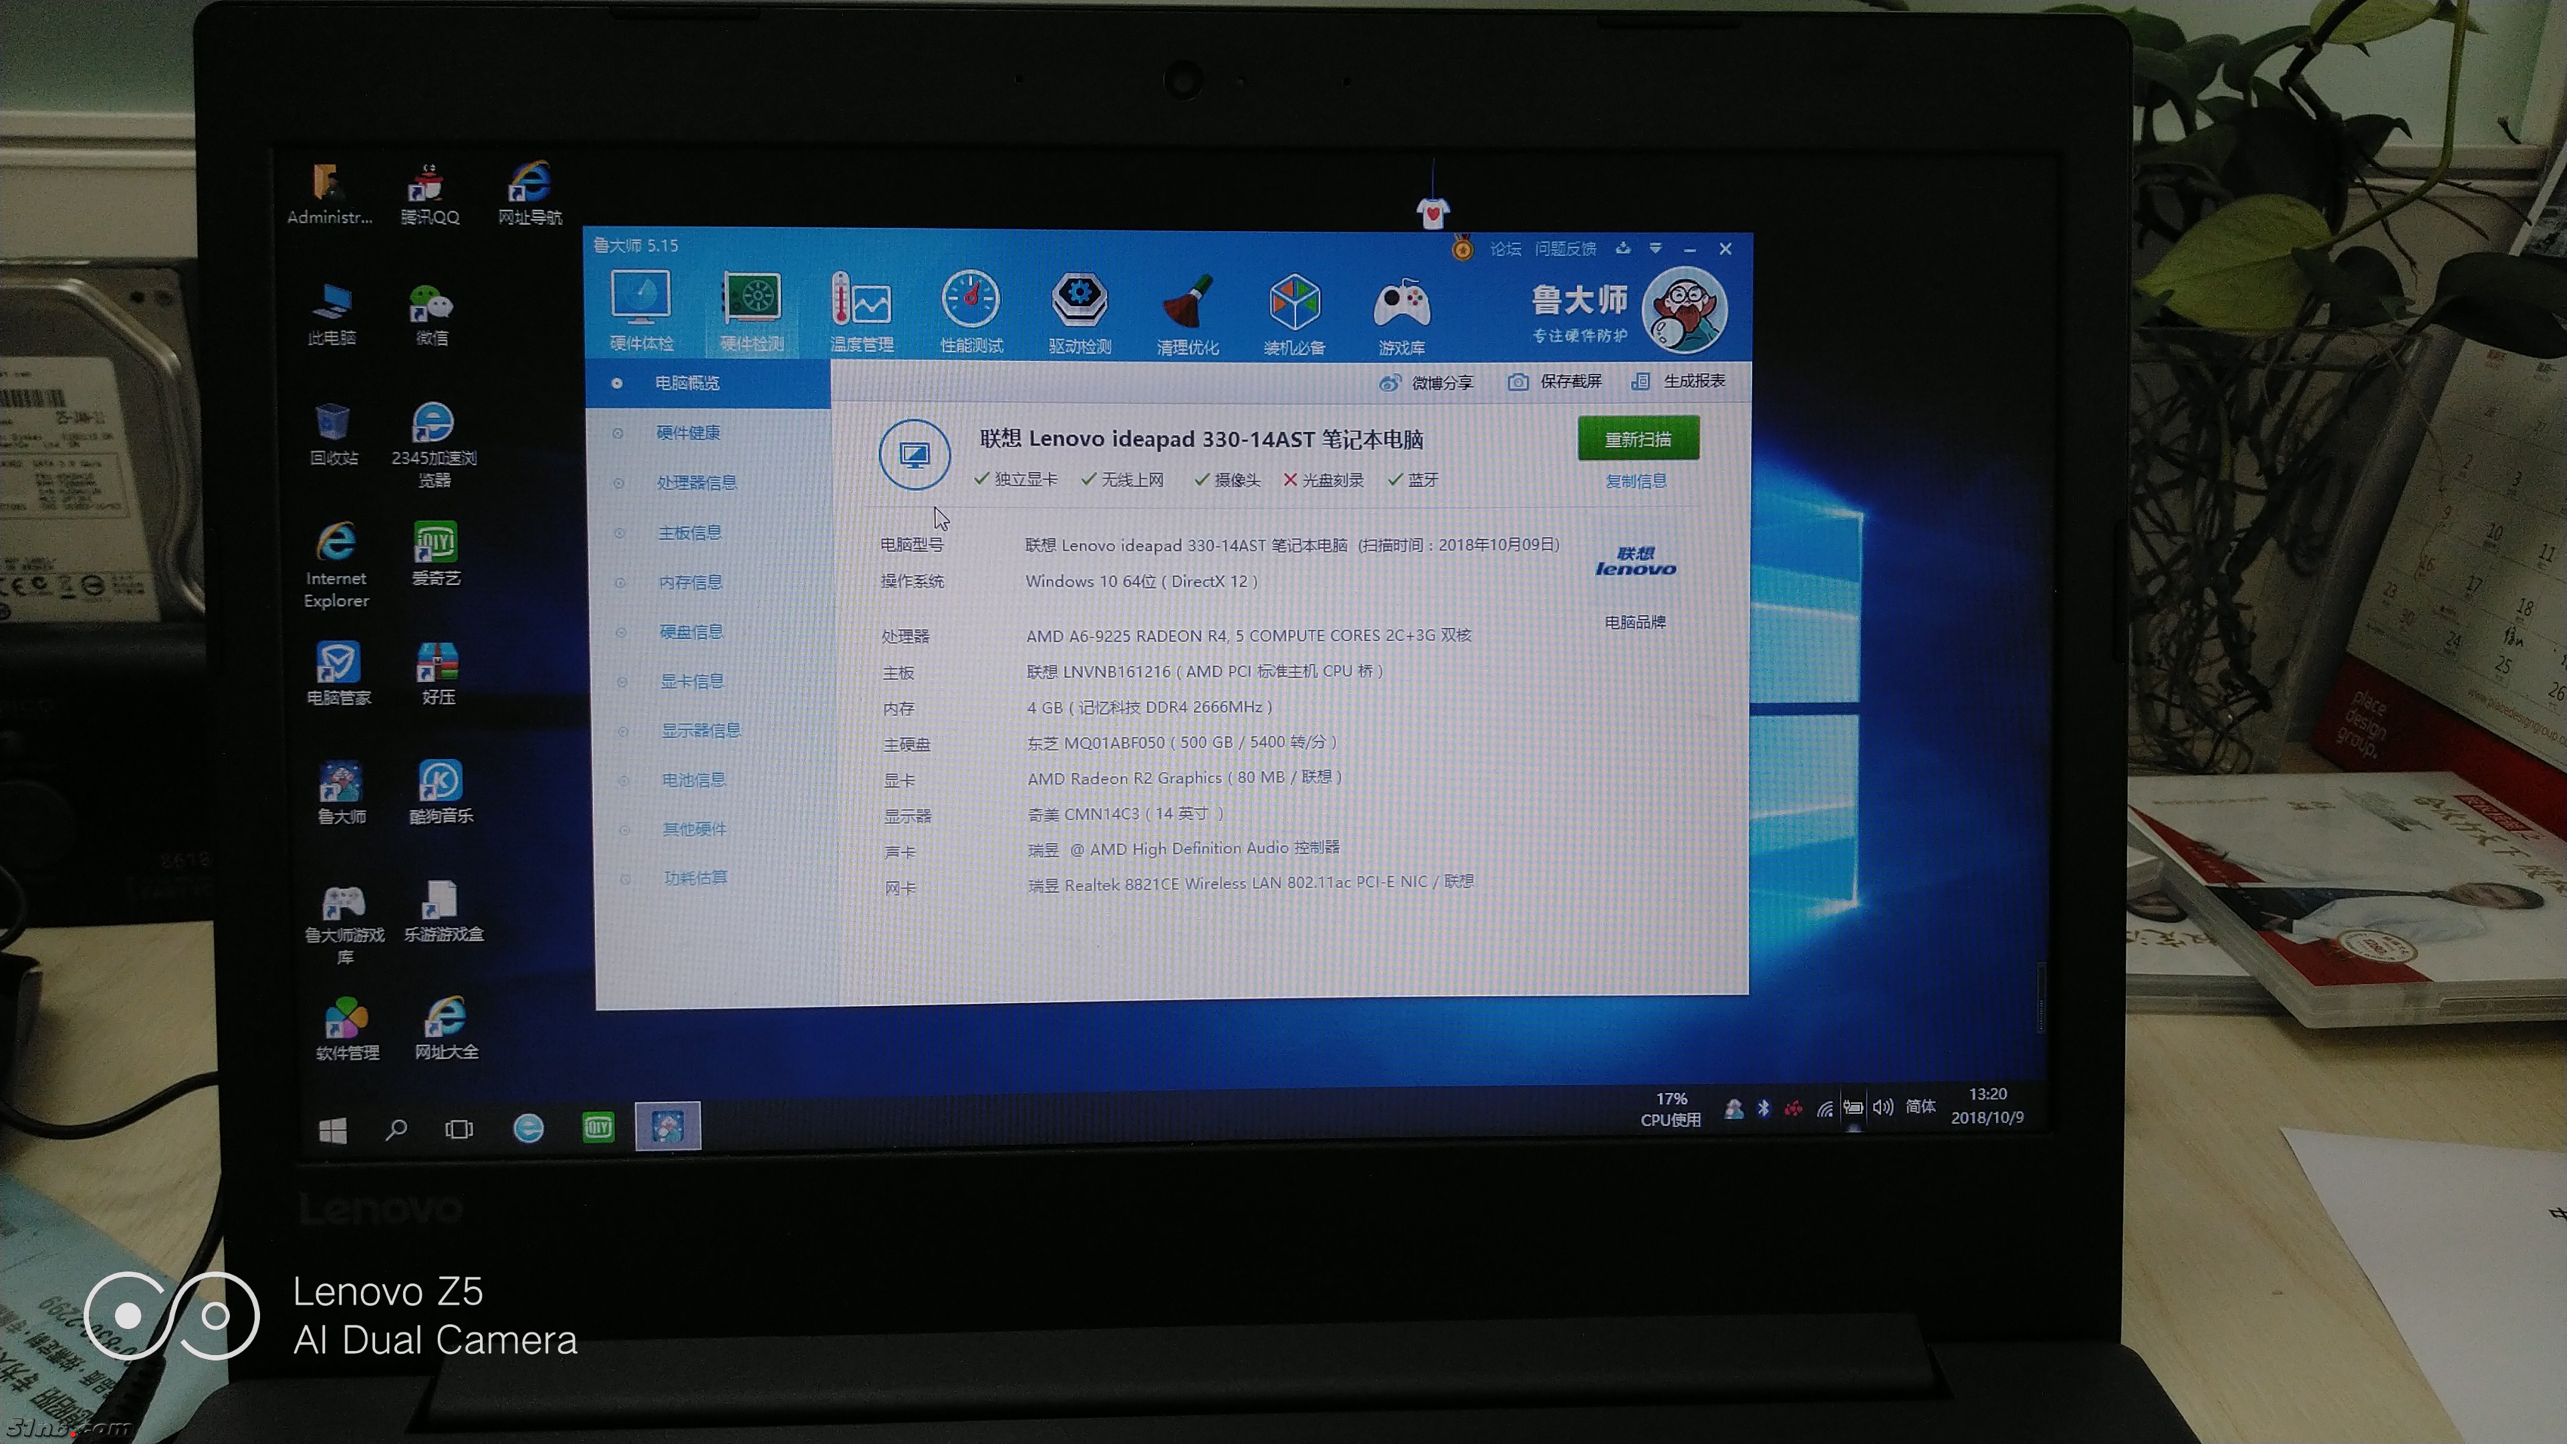Click the green 重新扫描 button
Viewport: 2567px width, 1444px height.
pyautogui.click(x=1637, y=439)
